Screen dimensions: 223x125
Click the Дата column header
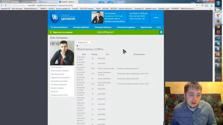click(84, 54)
